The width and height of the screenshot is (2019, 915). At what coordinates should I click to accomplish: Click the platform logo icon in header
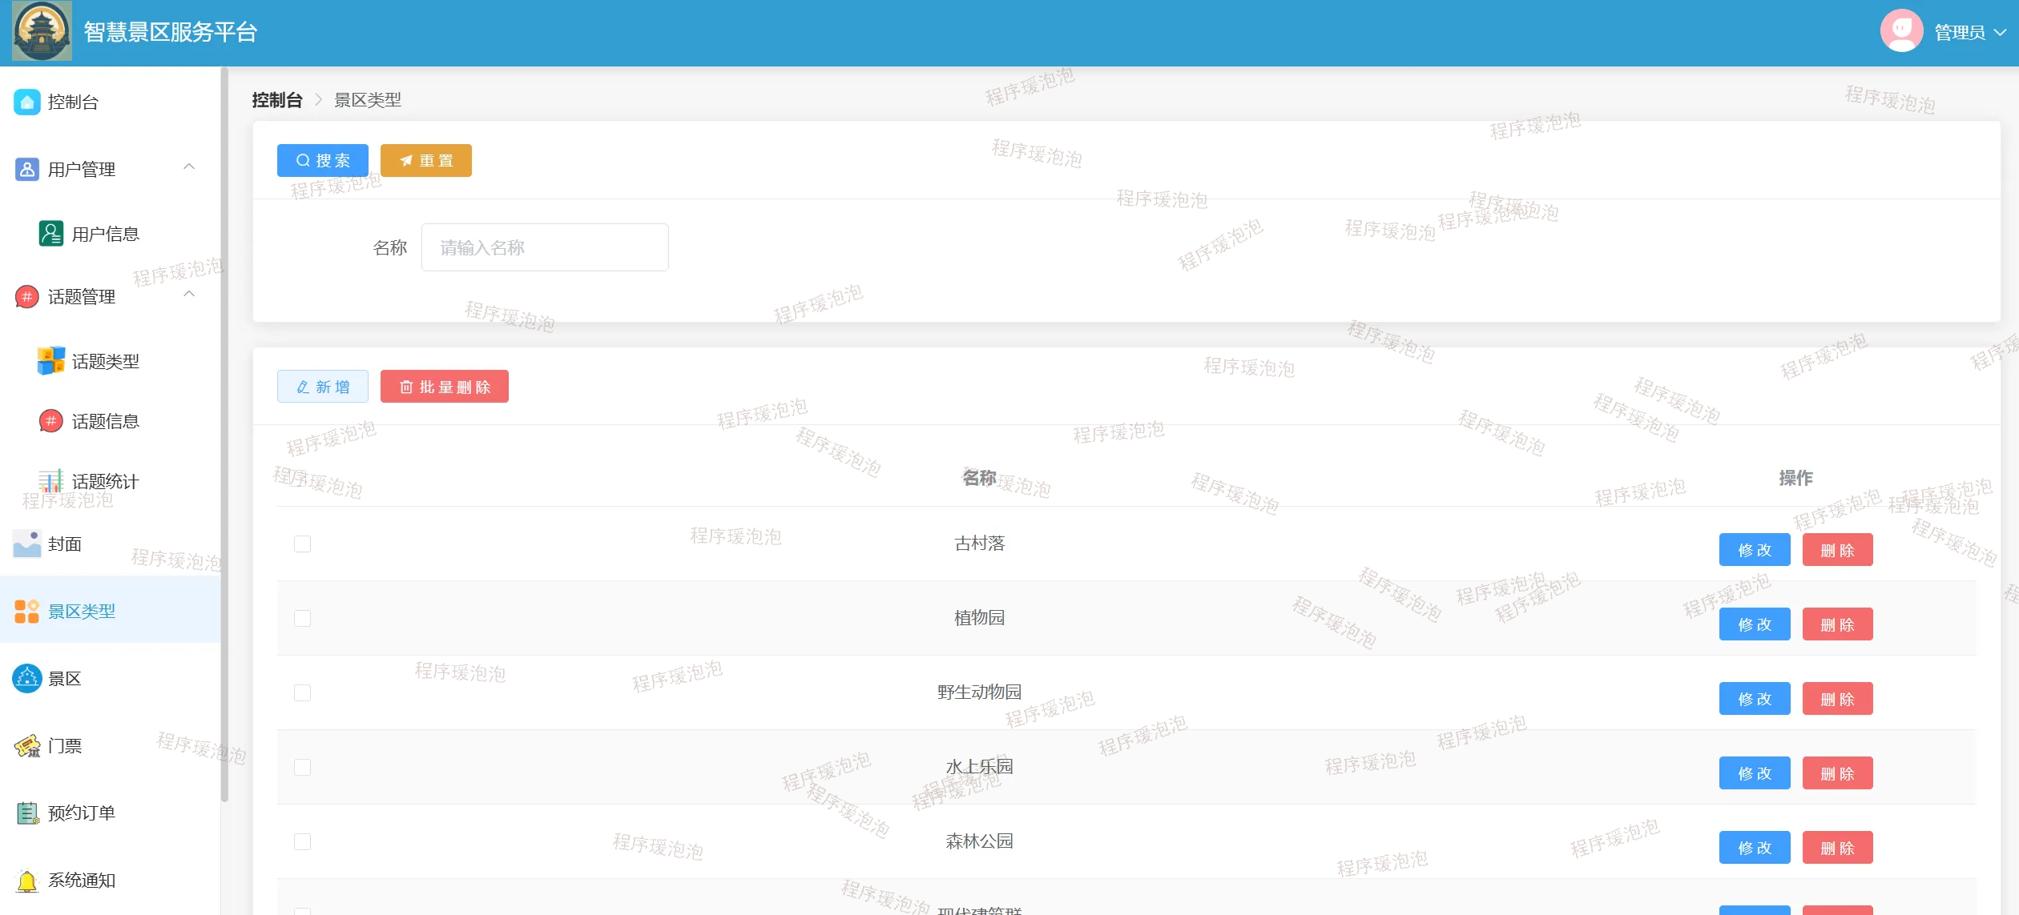(x=42, y=31)
